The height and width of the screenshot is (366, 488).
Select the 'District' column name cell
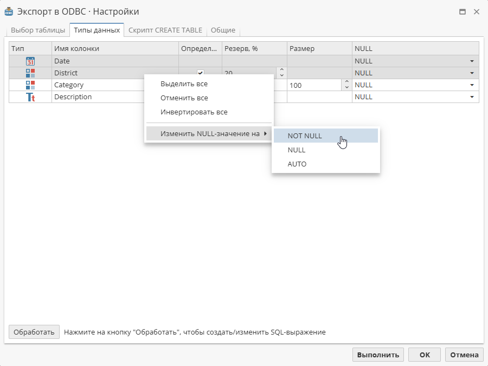click(x=115, y=73)
